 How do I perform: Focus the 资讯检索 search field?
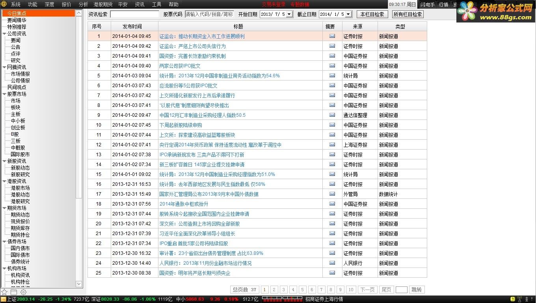click(x=134, y=14)
